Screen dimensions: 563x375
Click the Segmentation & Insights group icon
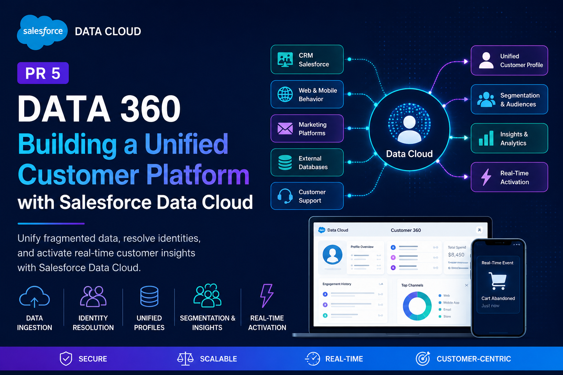[x=207, y=296]
